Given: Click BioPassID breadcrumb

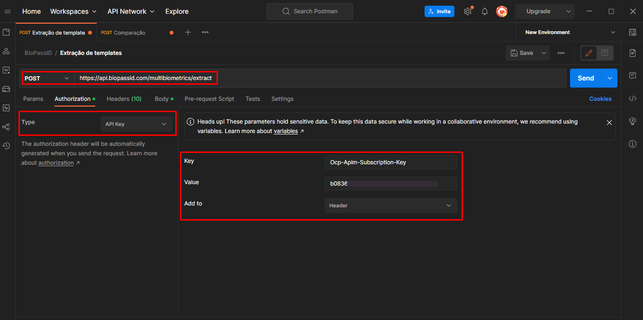Looking at the screenshot, I should coord(38,53).
